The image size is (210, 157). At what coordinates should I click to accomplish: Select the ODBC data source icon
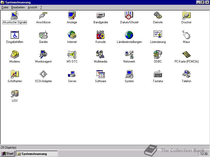click(158, 54)
